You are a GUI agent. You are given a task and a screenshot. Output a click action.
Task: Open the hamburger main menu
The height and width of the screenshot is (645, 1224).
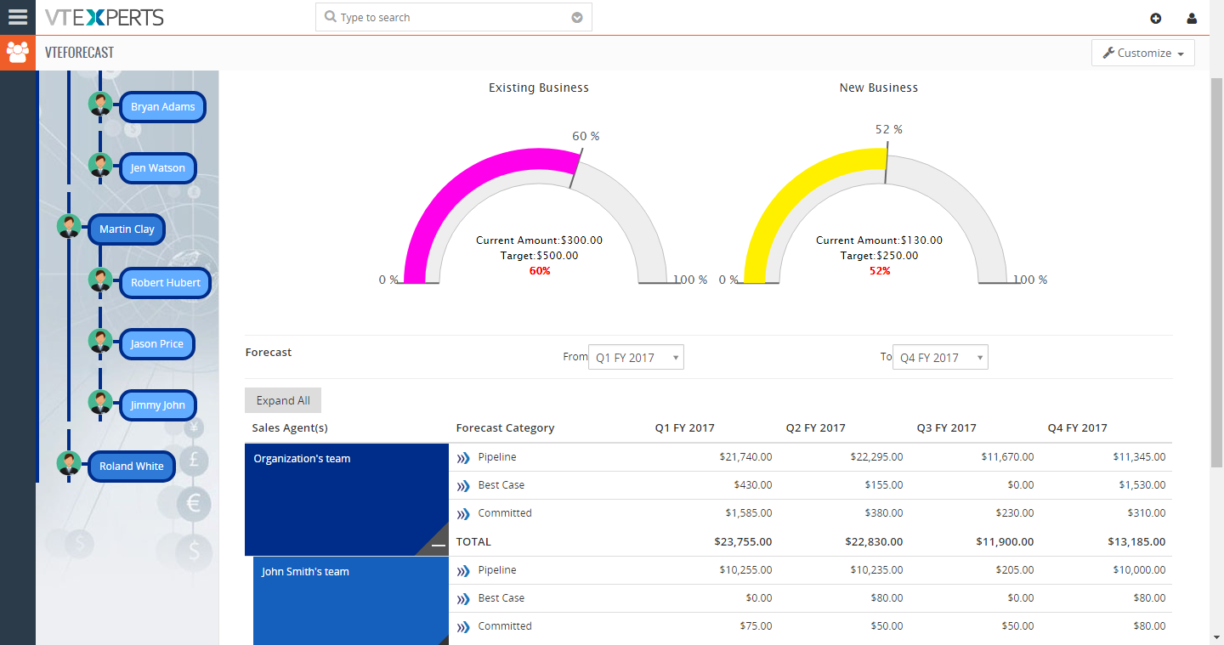pos(17,17)
